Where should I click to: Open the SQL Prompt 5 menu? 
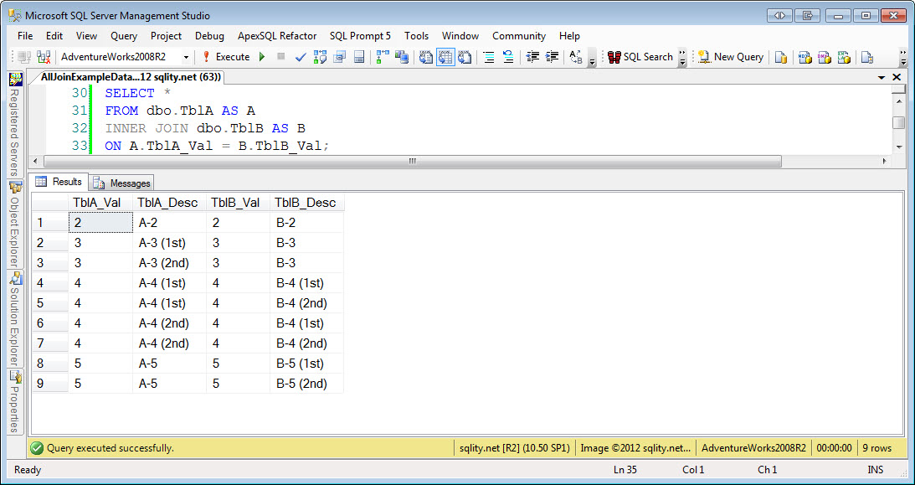point(360,36)
